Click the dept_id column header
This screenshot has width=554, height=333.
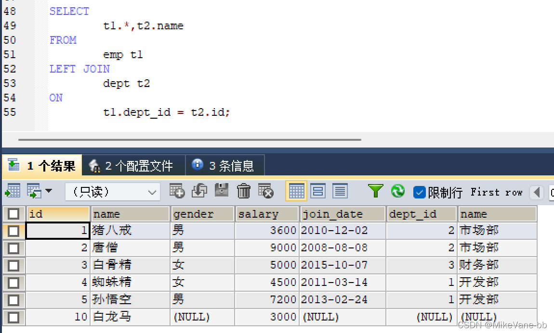point(422,214)
